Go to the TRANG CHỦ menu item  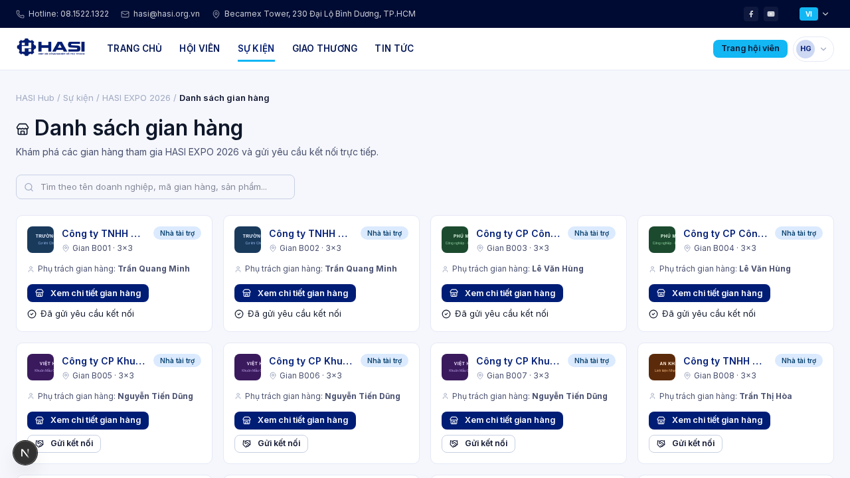[x=135, y=48]
